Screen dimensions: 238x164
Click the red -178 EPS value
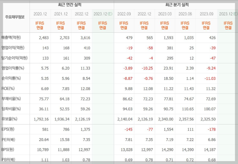coord(212,129)
